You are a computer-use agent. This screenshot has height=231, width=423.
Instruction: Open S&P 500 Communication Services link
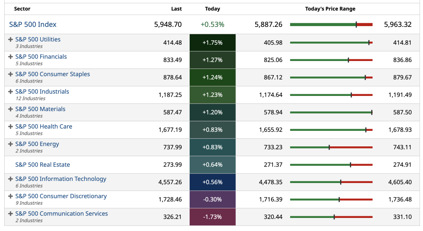61,214
